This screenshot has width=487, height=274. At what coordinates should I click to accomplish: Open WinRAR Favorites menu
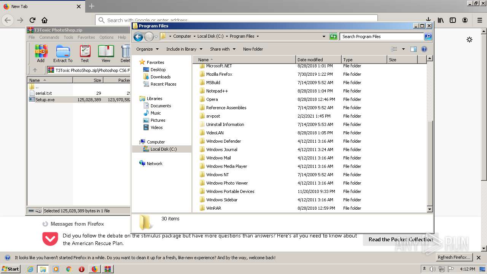pyautogui.click(x=86, y=37)
